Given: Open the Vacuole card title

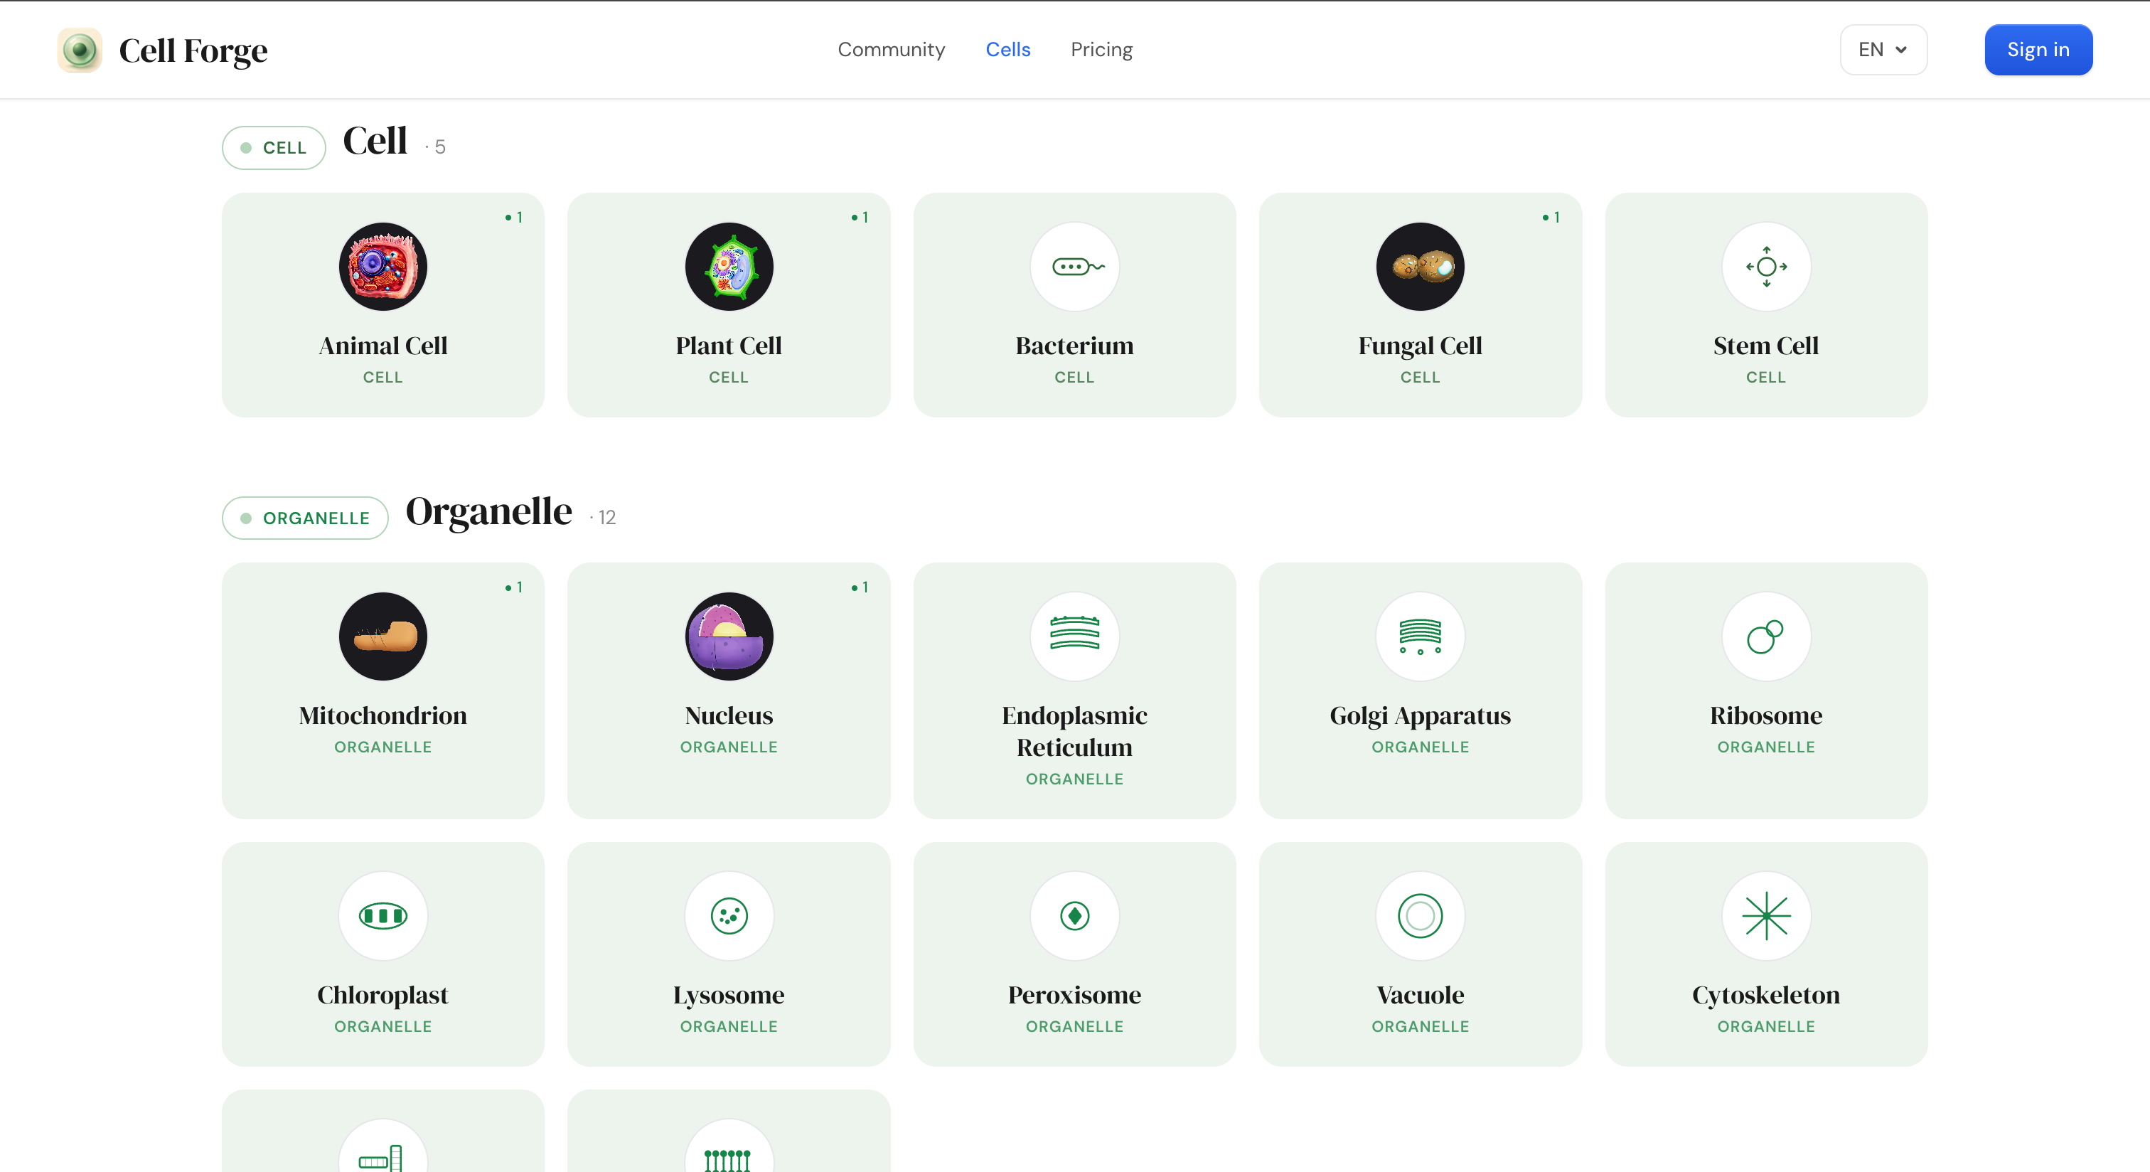Looking at the screenshot, I should point(1420,995).
